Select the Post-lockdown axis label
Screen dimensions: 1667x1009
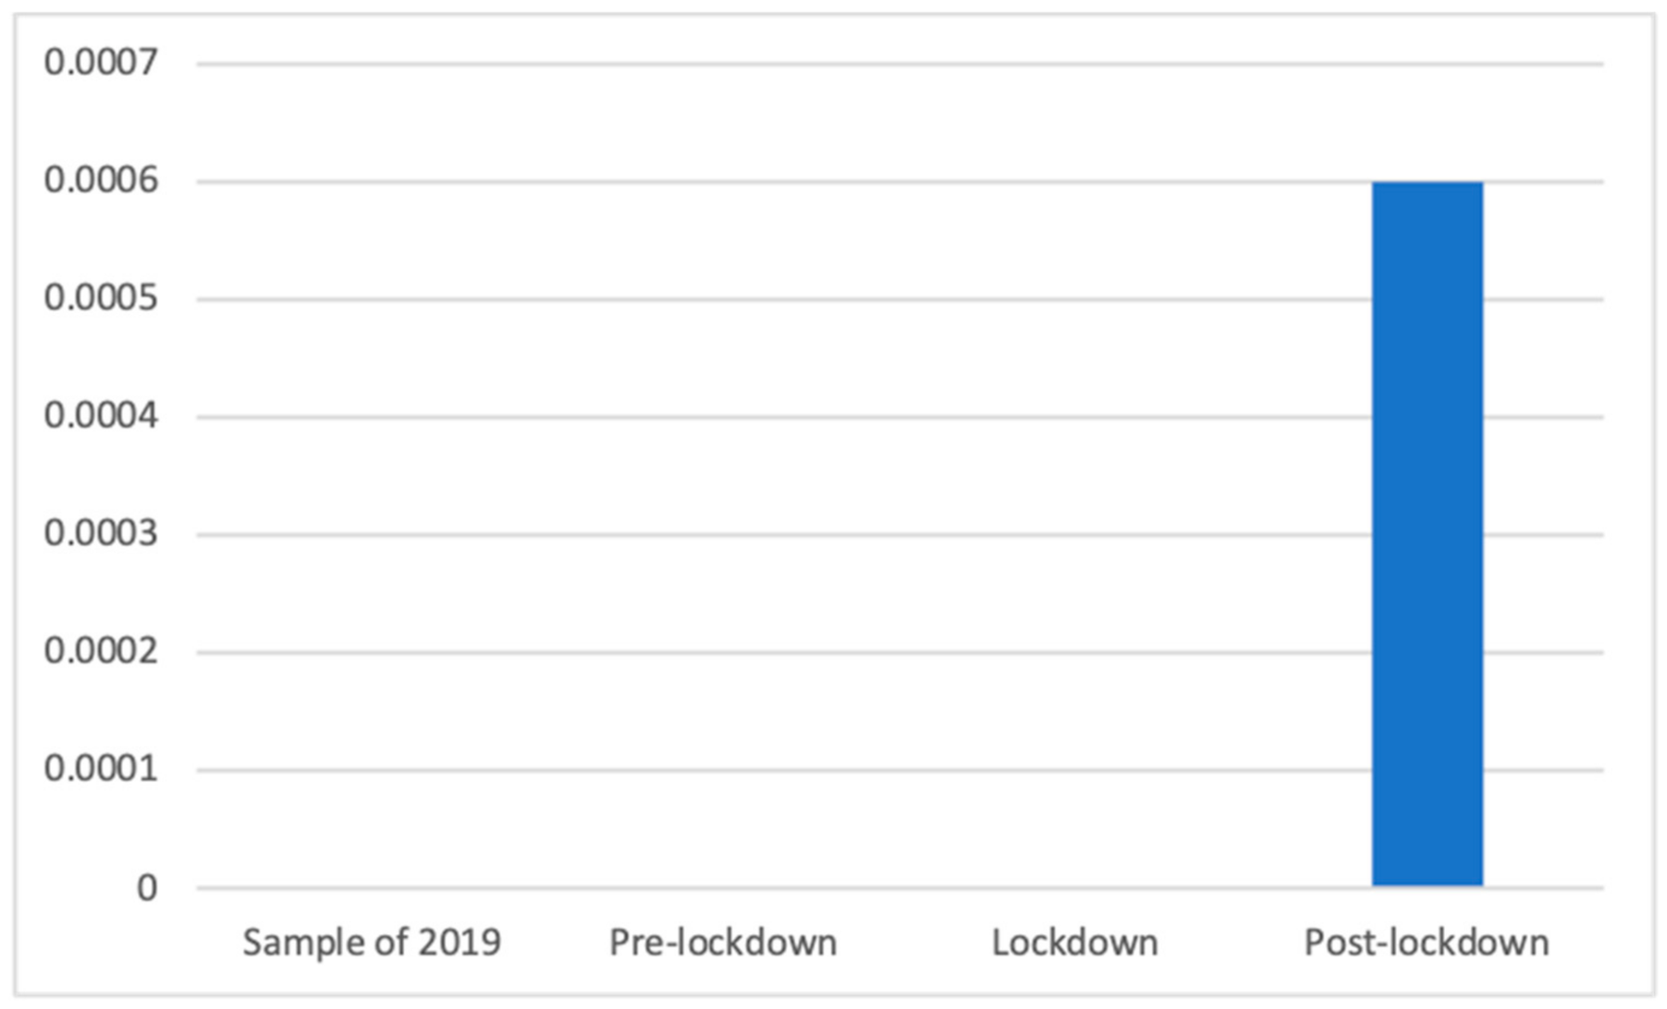(x=1427, y=942)
